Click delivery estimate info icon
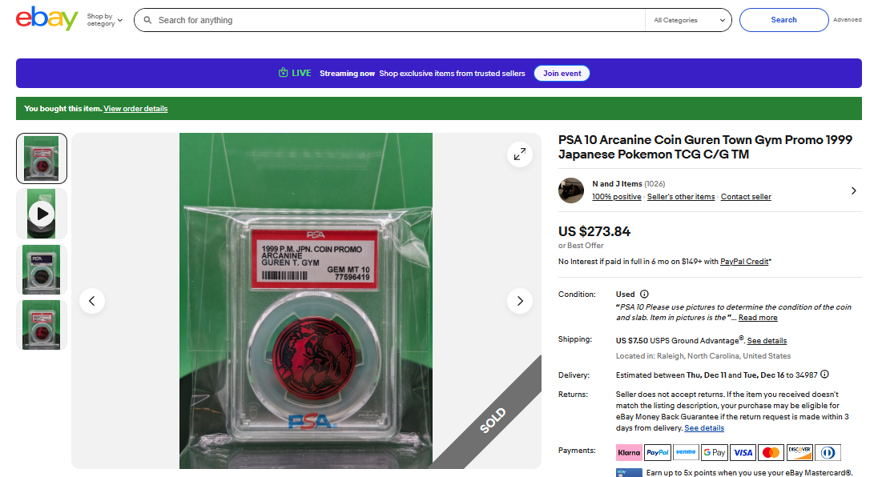Viewport: 878px width, 477px height. [824, 375]
